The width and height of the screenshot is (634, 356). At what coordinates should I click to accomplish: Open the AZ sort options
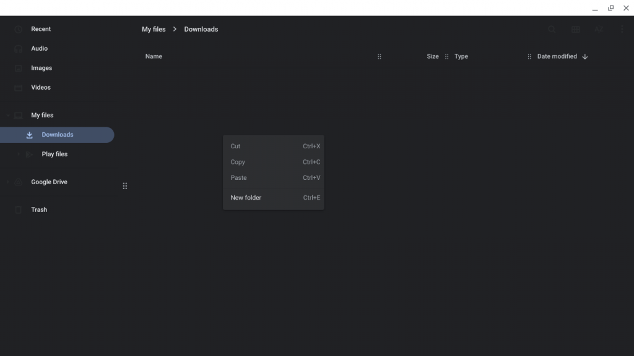(599, 30)
